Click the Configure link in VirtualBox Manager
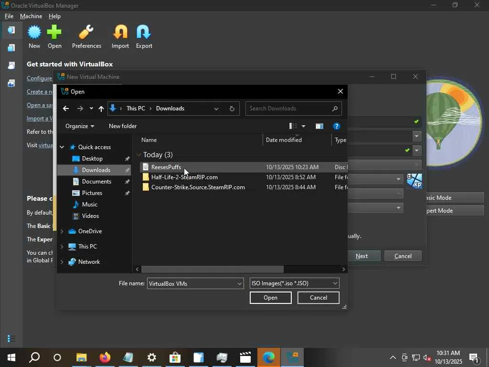489x367 pixels. [39, 78]
